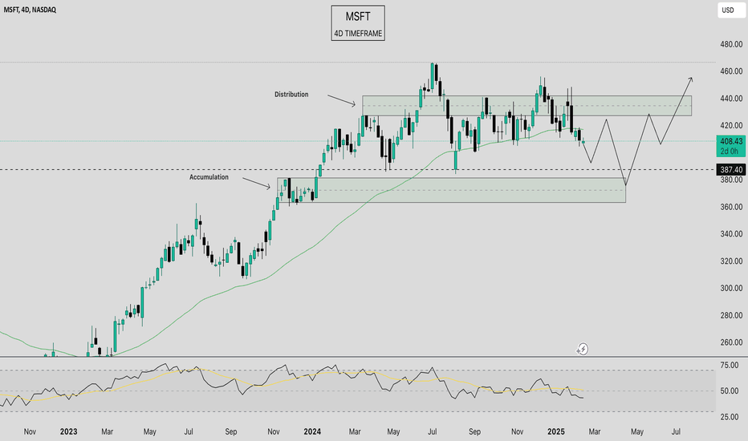Click the 75.00 RSI scale label
The width and height of the screenshot is (748, 441).
coord(731,366)
